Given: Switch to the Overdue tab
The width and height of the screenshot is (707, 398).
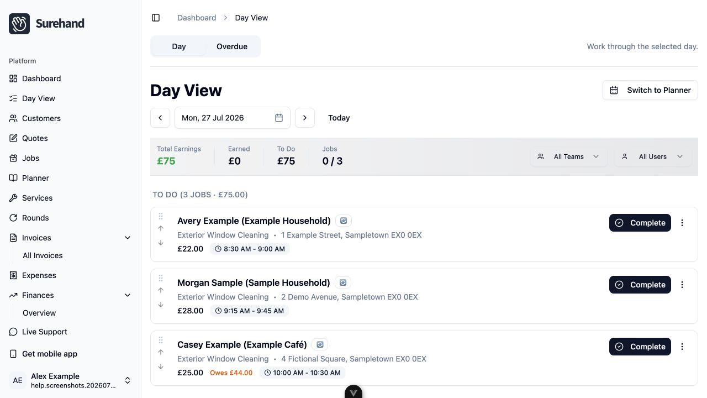Looking at the screenshot, I should click(x=232, y=46).
